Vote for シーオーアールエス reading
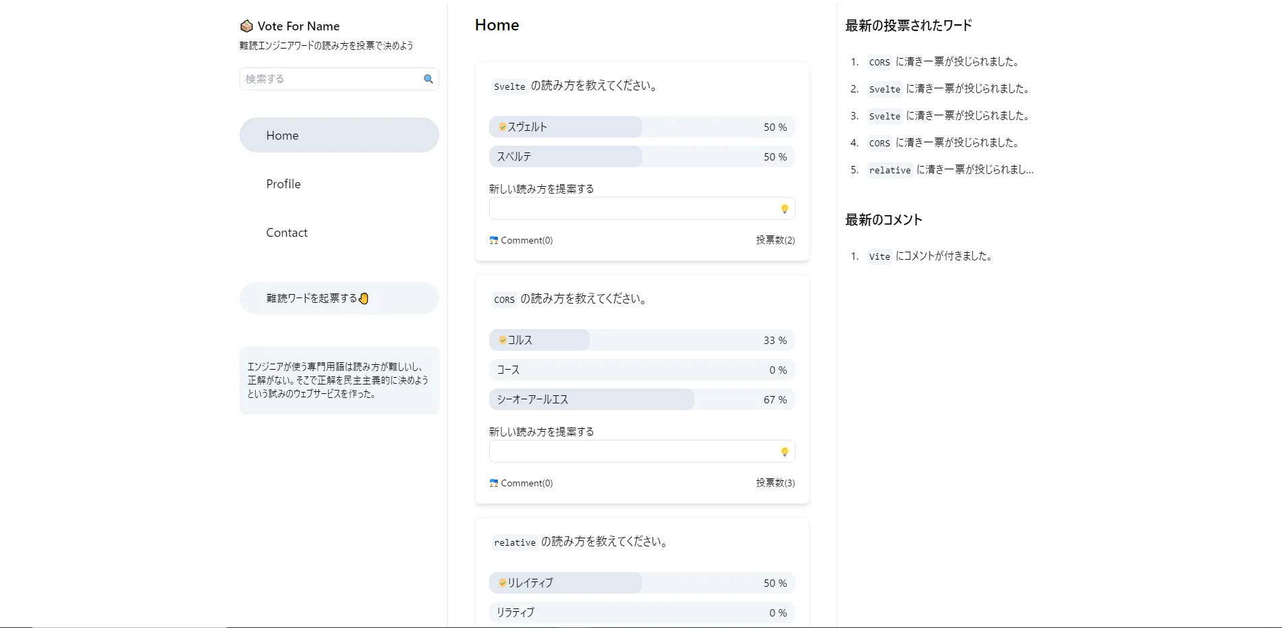1282x628 pixels. click(641, 399)
